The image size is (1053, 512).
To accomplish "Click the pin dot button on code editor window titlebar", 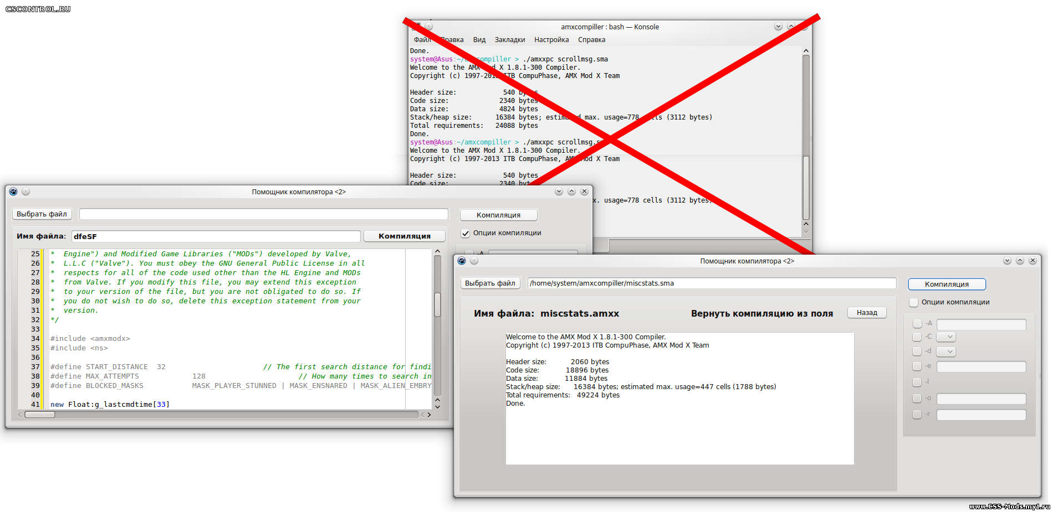I will coord(25,192).
